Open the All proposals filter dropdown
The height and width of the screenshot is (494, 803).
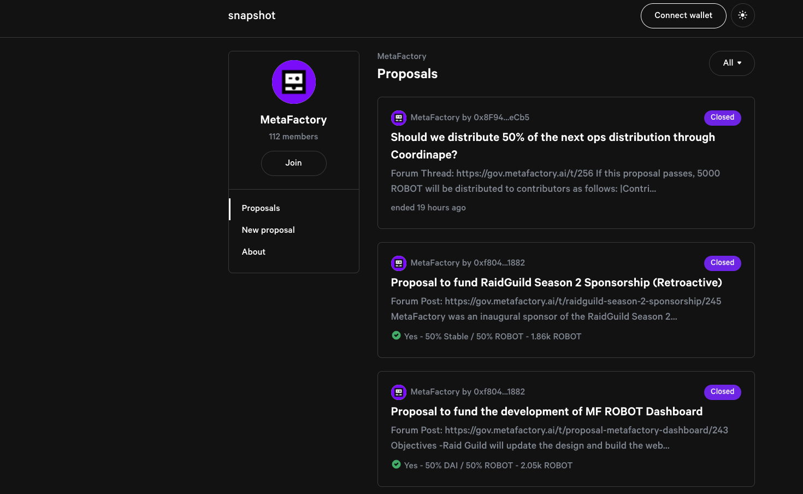(731, 63)
